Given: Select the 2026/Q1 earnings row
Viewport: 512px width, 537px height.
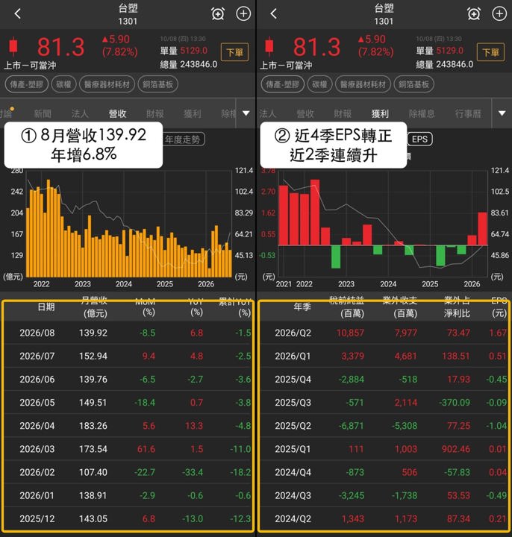Looking at the screenshot, I should coord(384,356).
